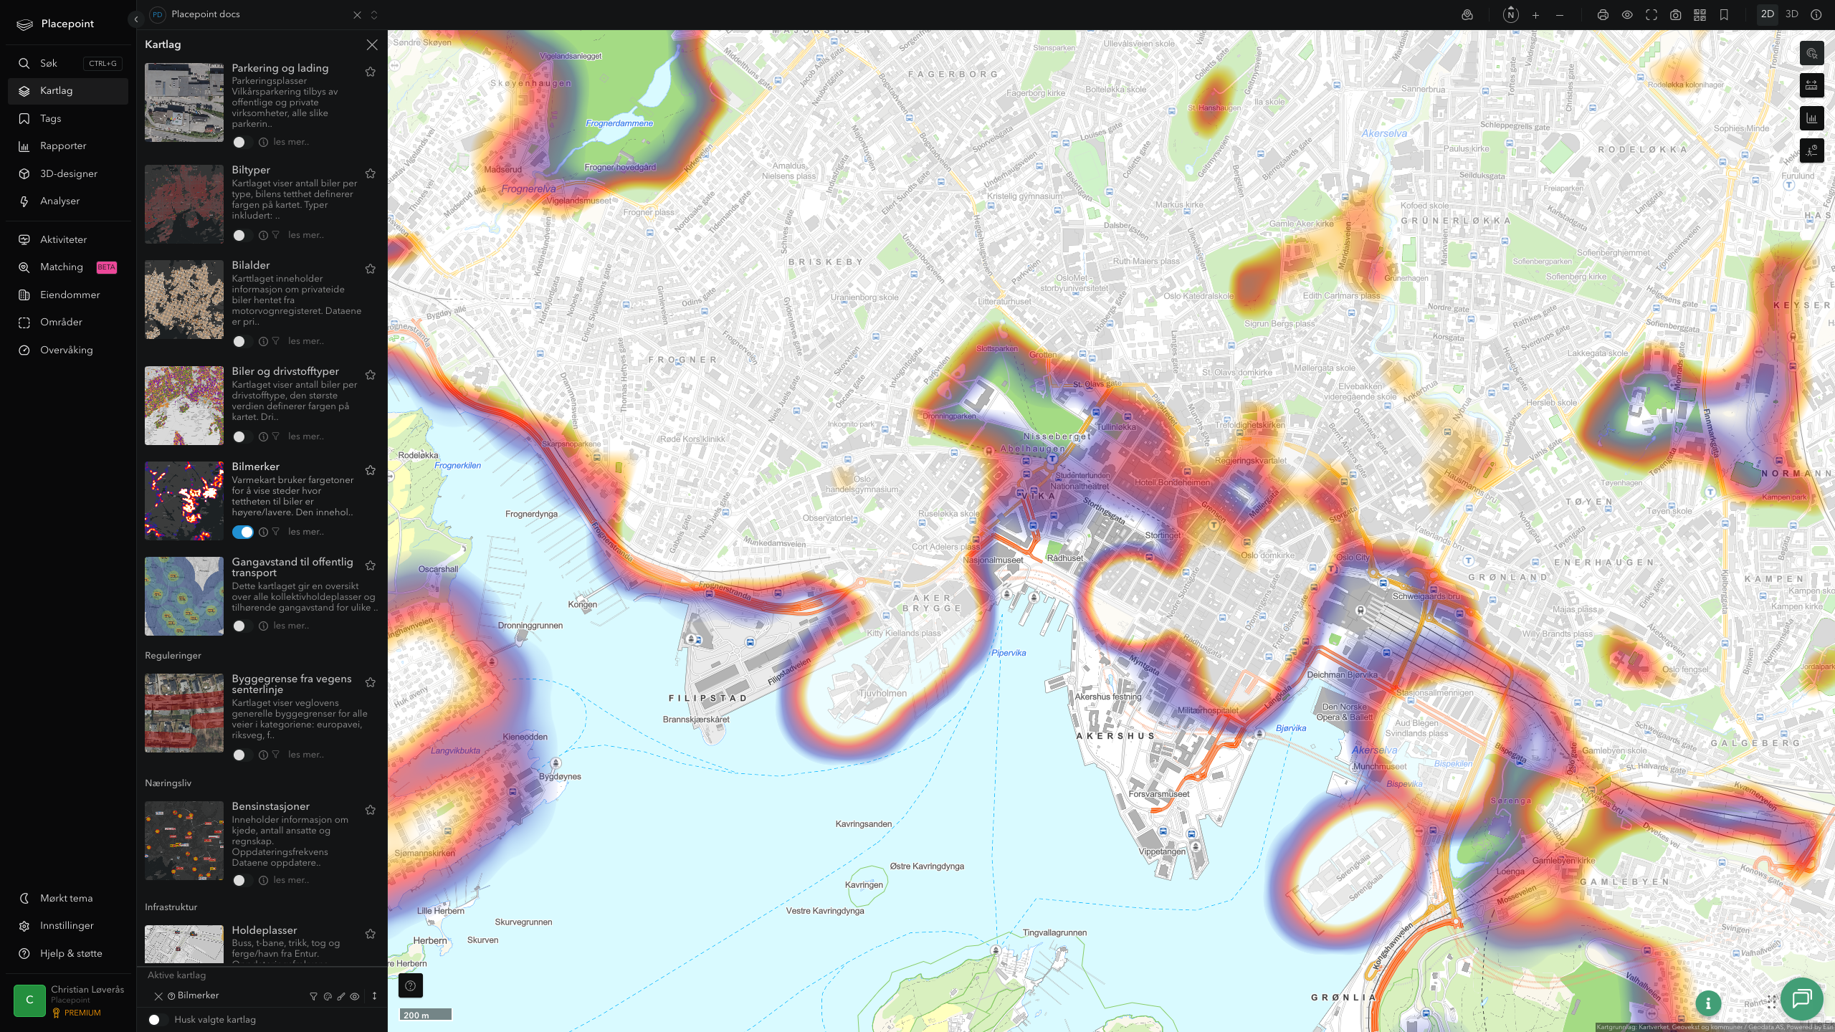Turn on the Biltyper layer
Screen dimensions: 1835x1032
tap(242, 235)
